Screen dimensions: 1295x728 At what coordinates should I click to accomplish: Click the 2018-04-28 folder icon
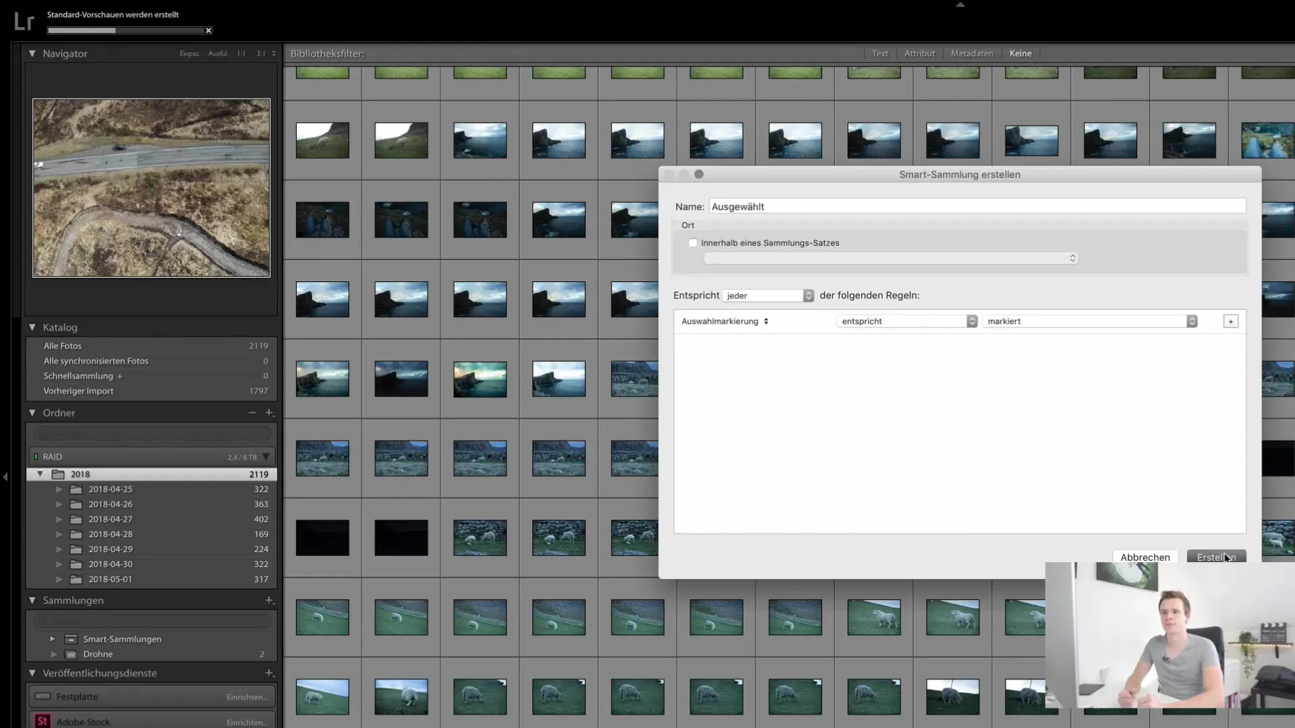76,534
